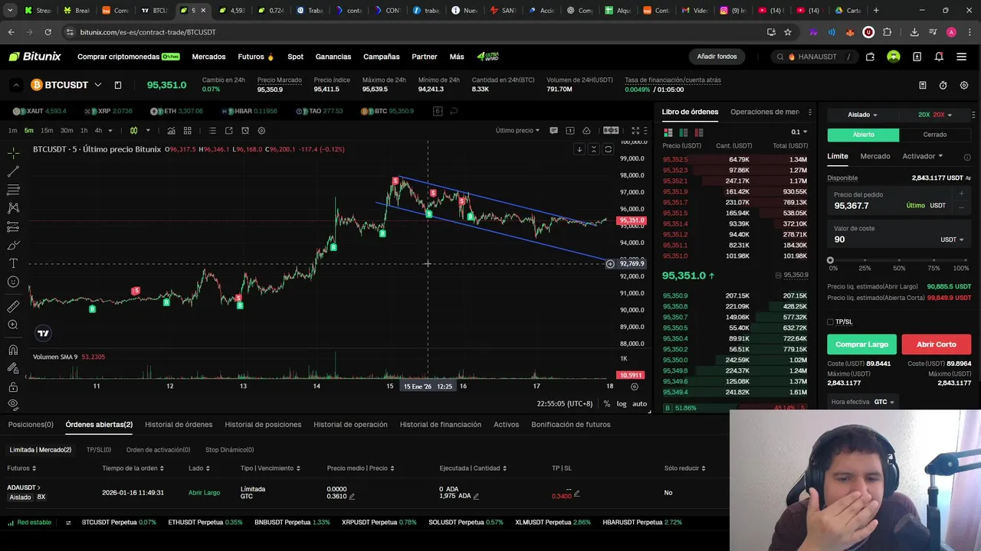
Task: Click the Abrir Corto button
Action: click(x=936, y=344)
